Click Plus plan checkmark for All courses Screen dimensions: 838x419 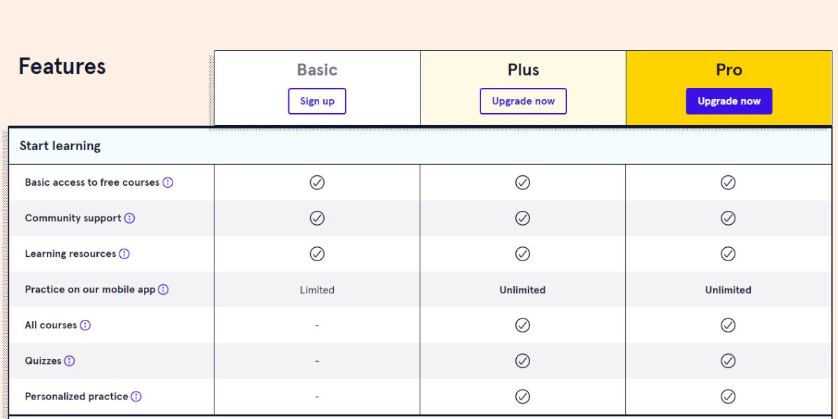522,325
